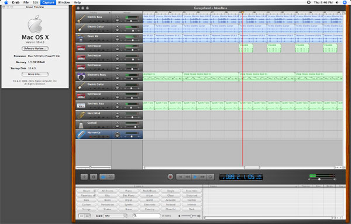Click the Electronic Beats pan knob
Image resolution: width=351 pixels, height=224 pixels.
[x=118, y=77]
